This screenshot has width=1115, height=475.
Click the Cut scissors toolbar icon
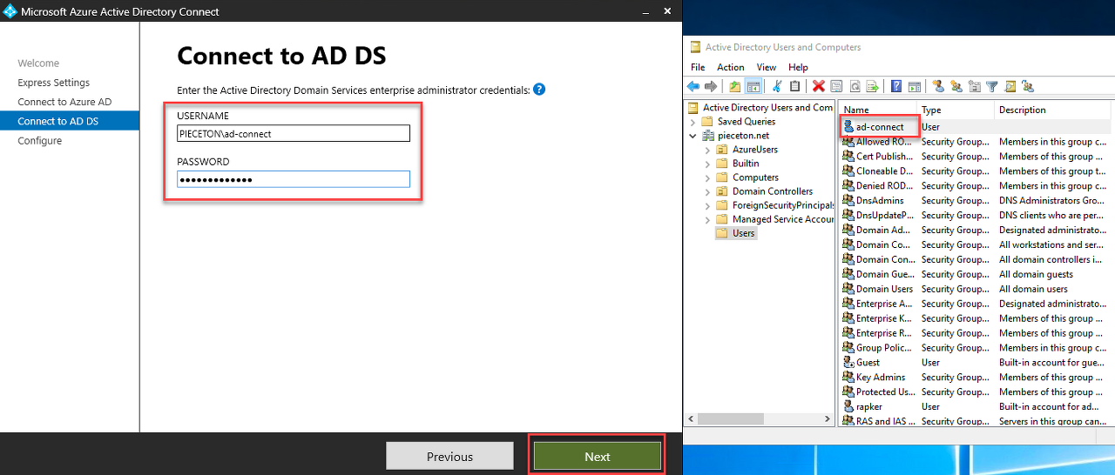pos(777,86)
